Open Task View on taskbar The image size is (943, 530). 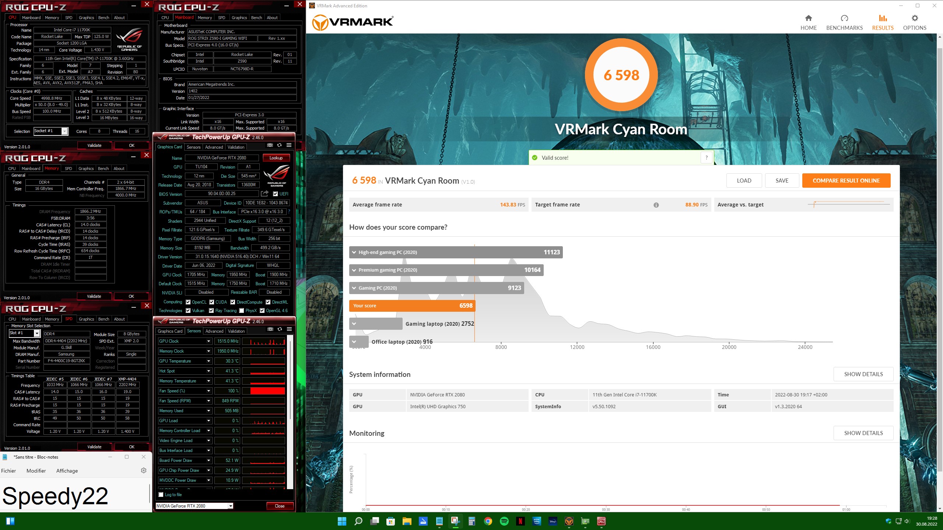point(375,521)
